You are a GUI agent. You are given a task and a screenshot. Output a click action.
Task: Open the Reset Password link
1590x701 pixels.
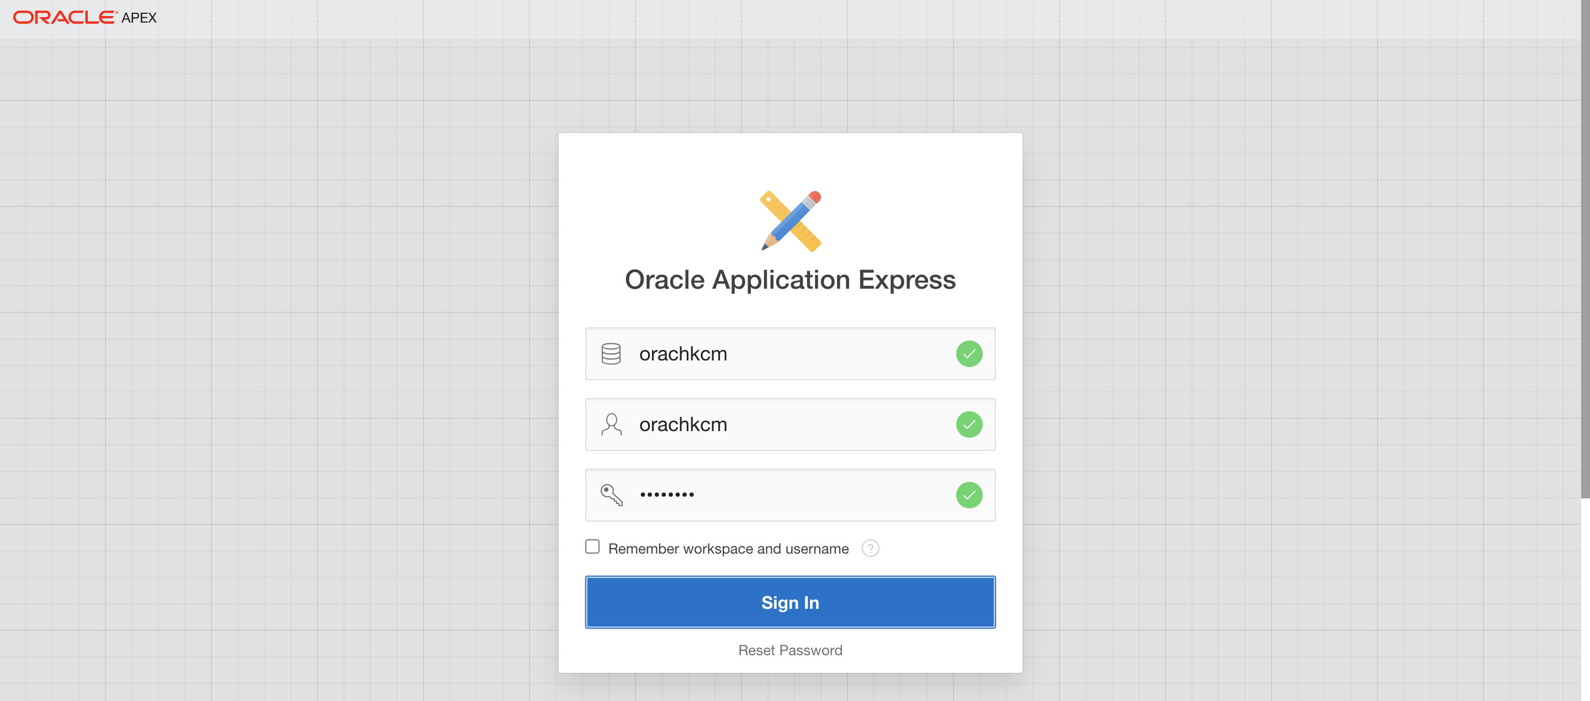click(x=789, y=650)
